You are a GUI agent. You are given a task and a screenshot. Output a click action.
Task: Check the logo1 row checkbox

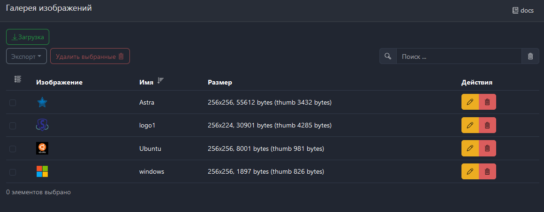pyautogui.click(x=13, y=126)
